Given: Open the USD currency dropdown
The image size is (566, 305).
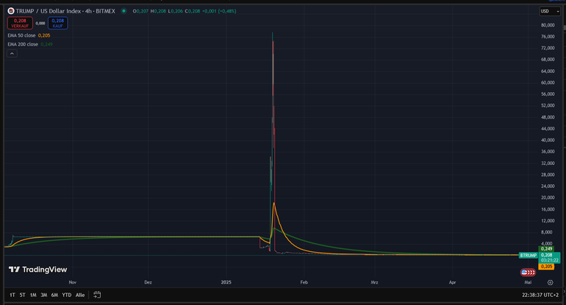Looking at the screenshot, I should (550, 11).
